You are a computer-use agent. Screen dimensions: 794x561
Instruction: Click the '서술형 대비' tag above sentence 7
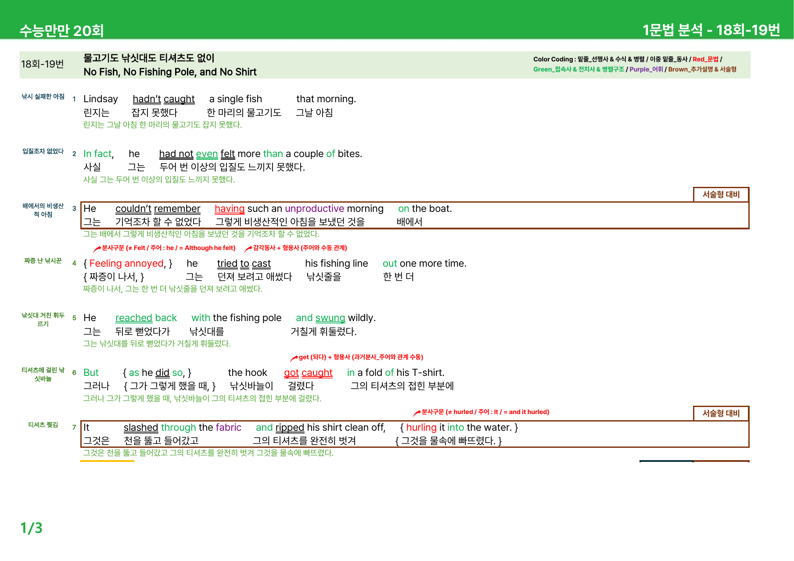coord(721,413)
